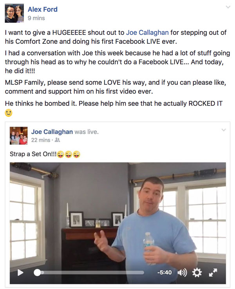Image resolution: width=235 pixels, height=289 pixels.
Task: Click the smiley emoji after ROCKED IT
Action: tap(9, 113)
